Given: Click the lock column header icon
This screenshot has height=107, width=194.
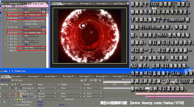Looking at the screenshot, I should pos(7,85).
